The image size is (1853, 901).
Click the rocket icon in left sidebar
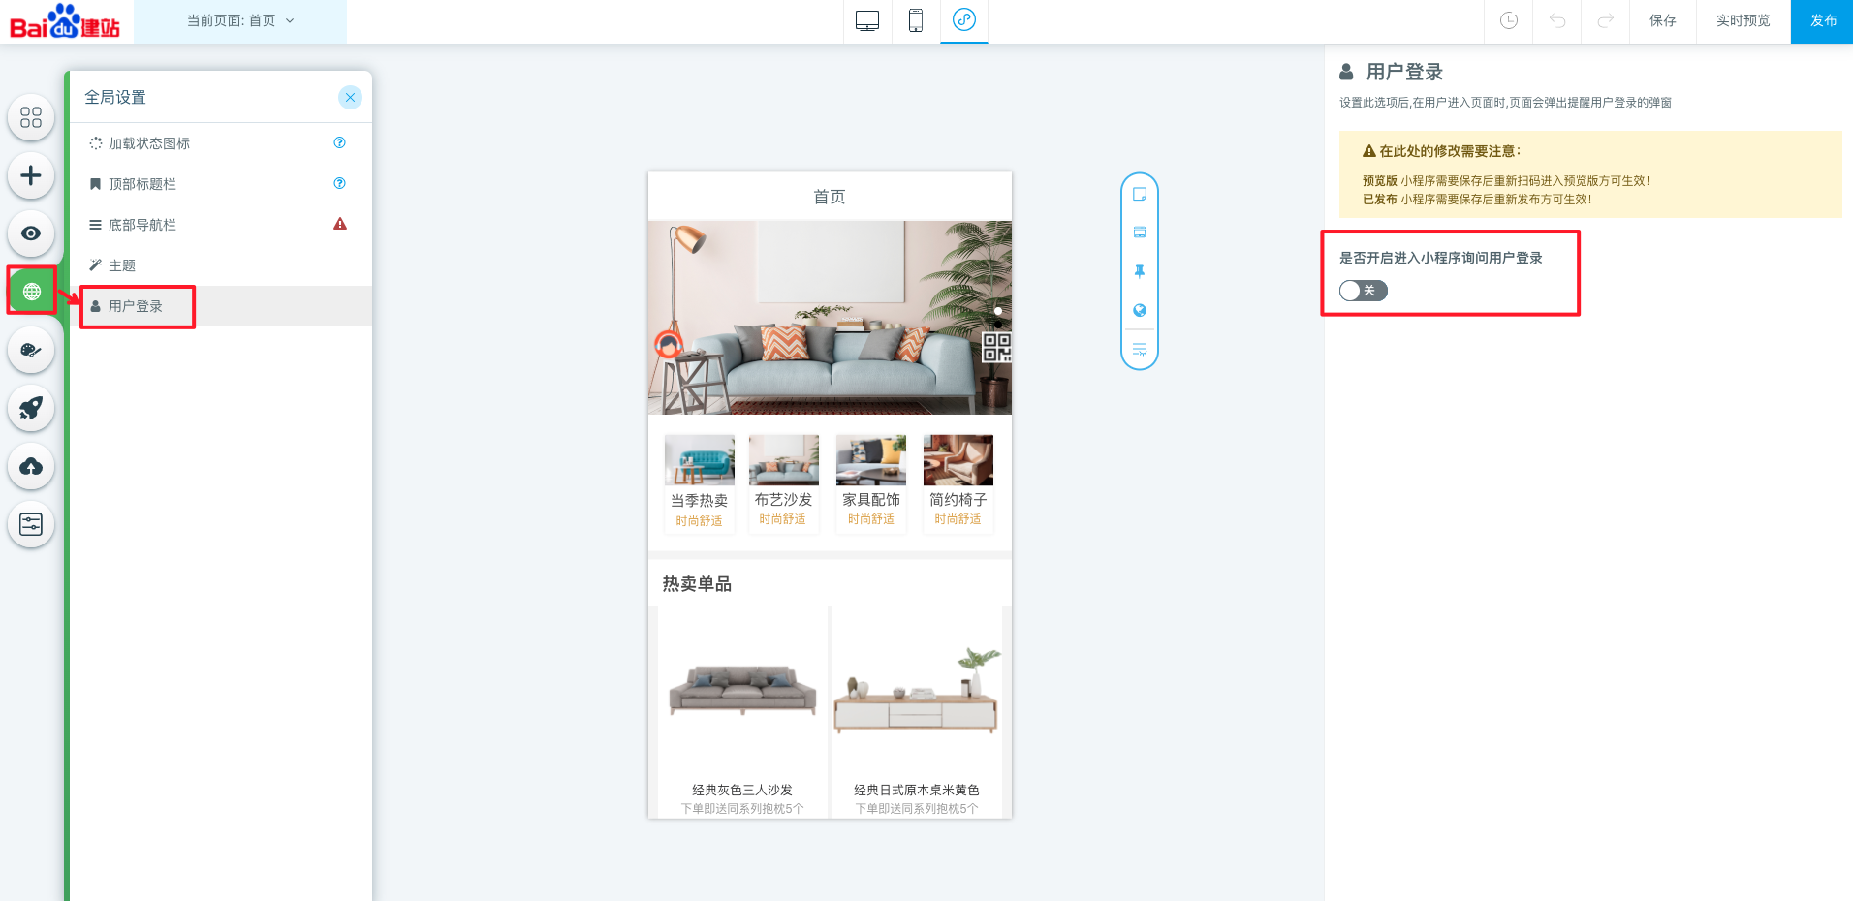31,408
